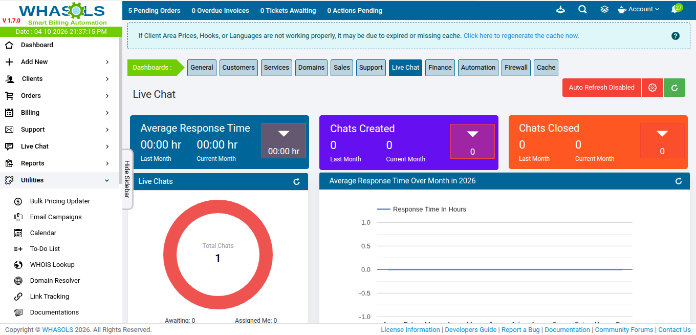Click the regenerate cache link
The width and height of the screenshot is (696, 335).
(x=521, y=36)
